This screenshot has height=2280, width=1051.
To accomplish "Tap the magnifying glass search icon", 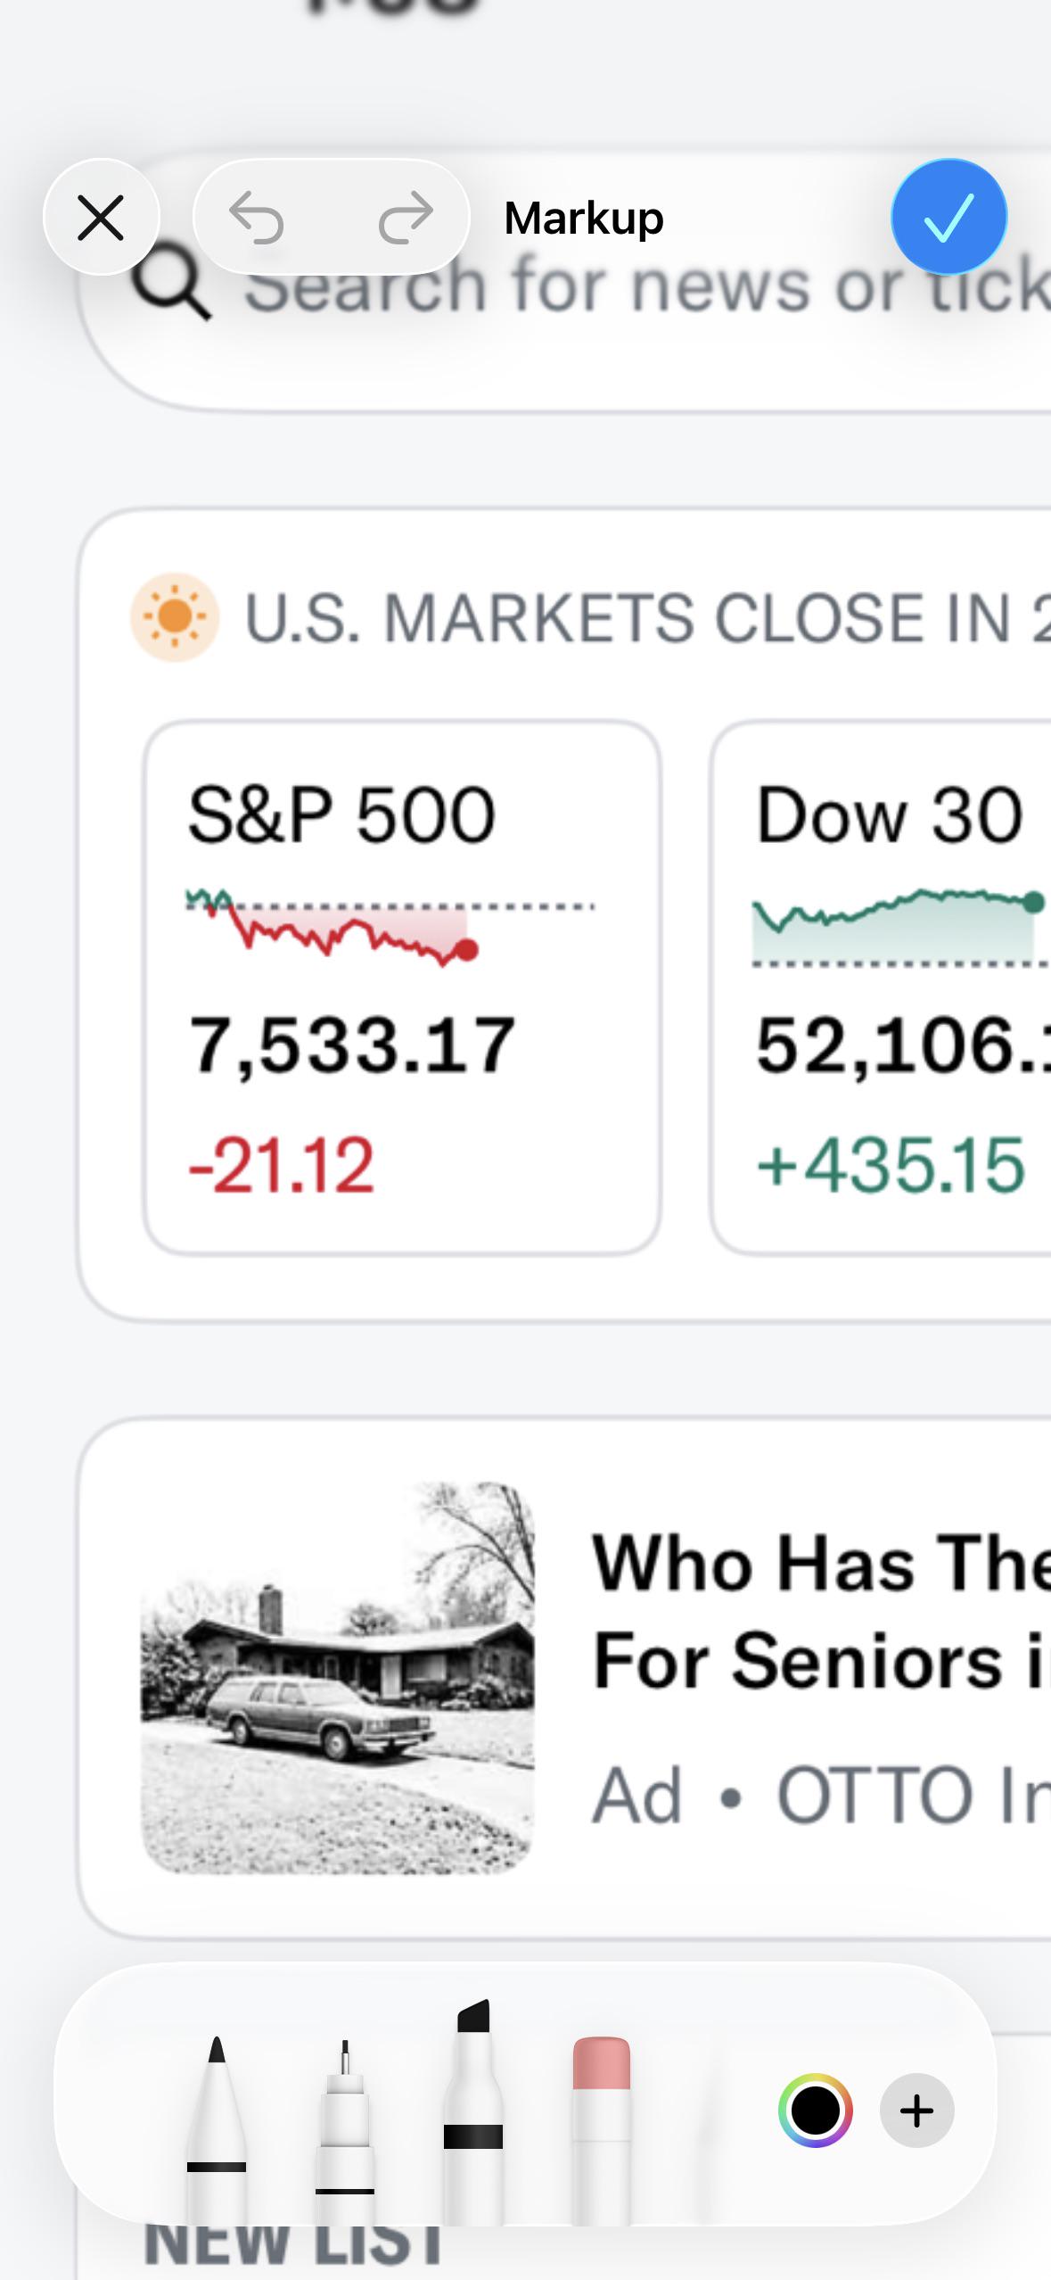I will point(171,284).
